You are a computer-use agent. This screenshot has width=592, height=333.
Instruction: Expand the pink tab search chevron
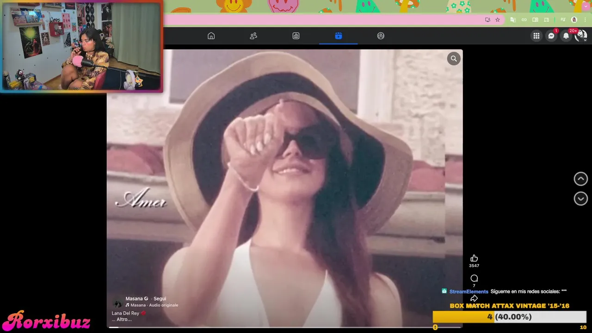(x=586, y=6)
